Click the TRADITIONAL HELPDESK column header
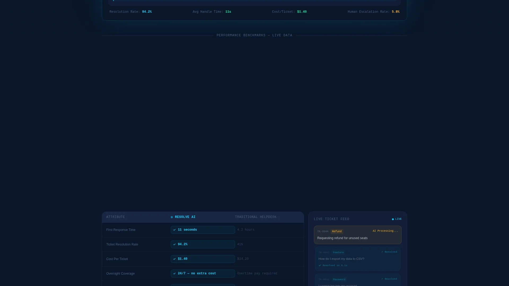 (x=256, y=217)
